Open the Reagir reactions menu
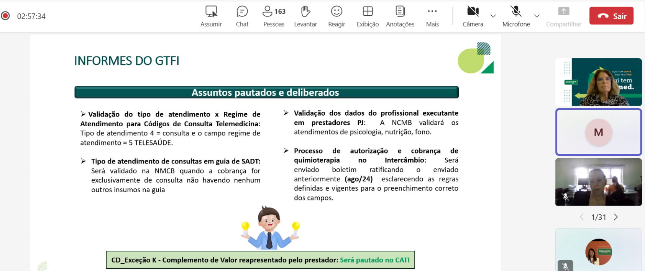Image resolution: width=645 pixels, height=271 pixels. tap(336, 11)
